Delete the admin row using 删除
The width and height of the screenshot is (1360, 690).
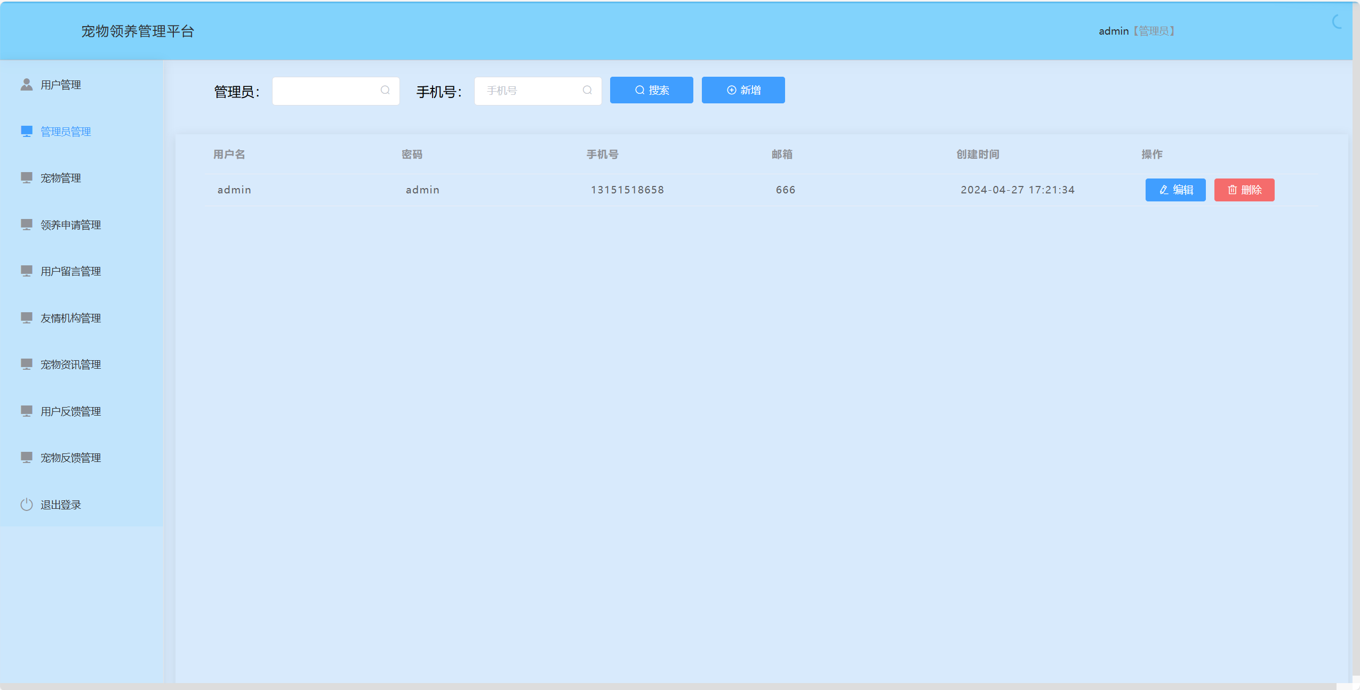pyautogui.click(x=1244, y=190)
